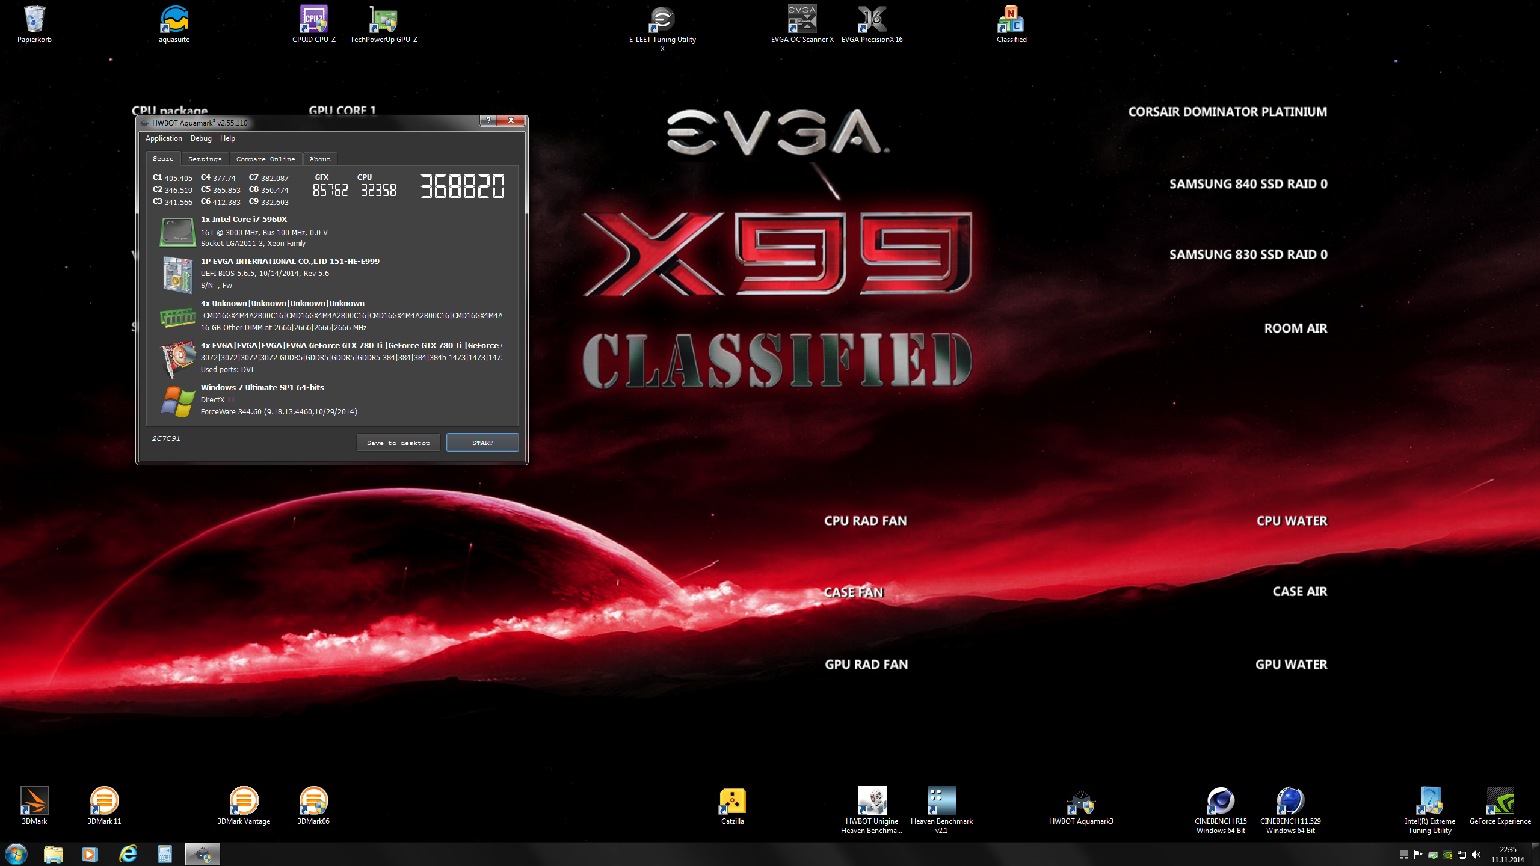Click the motherboard icon in Aquamark window
1540x866 pixels.
177,274
